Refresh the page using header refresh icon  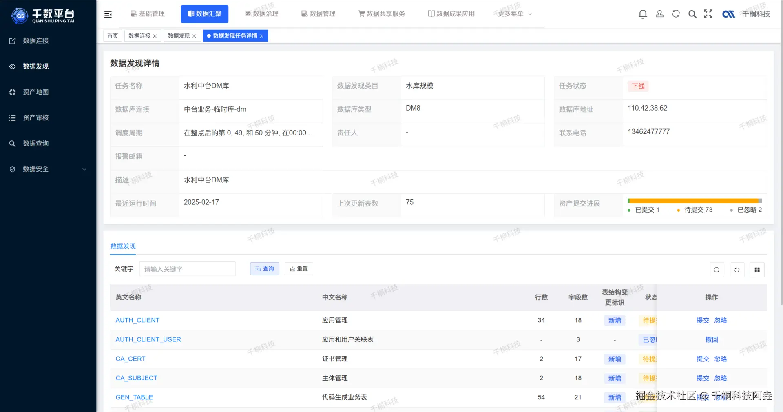coord(676,13)
